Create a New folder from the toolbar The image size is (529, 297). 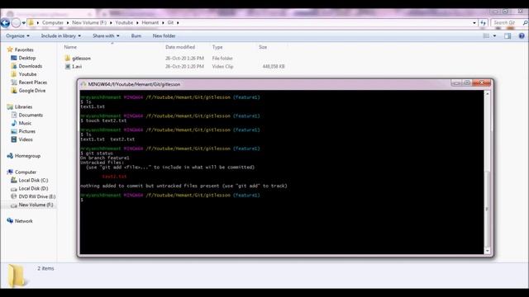[x=164, y=35]
